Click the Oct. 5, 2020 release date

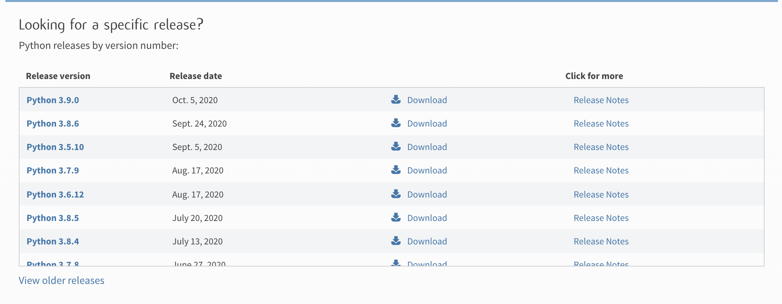coord(195,100)
